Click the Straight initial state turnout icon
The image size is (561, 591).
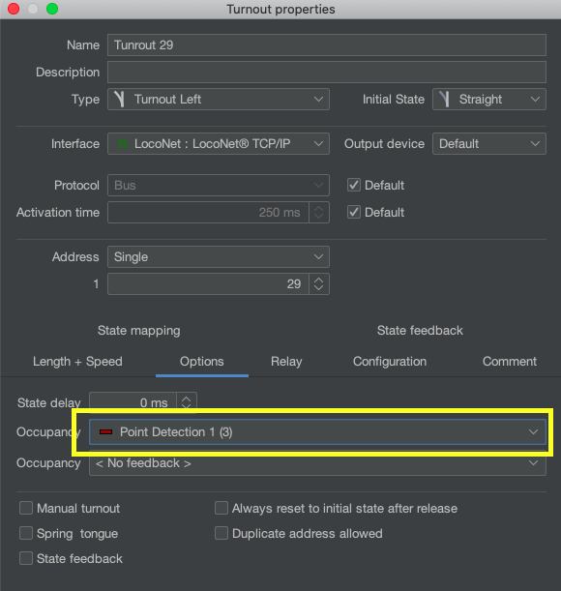[x=445, y=99]
